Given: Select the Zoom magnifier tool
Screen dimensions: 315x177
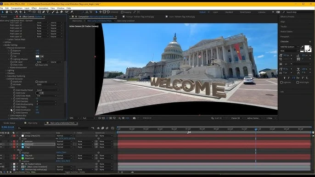Looking at the screenshot, I should pyautogui.click(x=11, y=12).
